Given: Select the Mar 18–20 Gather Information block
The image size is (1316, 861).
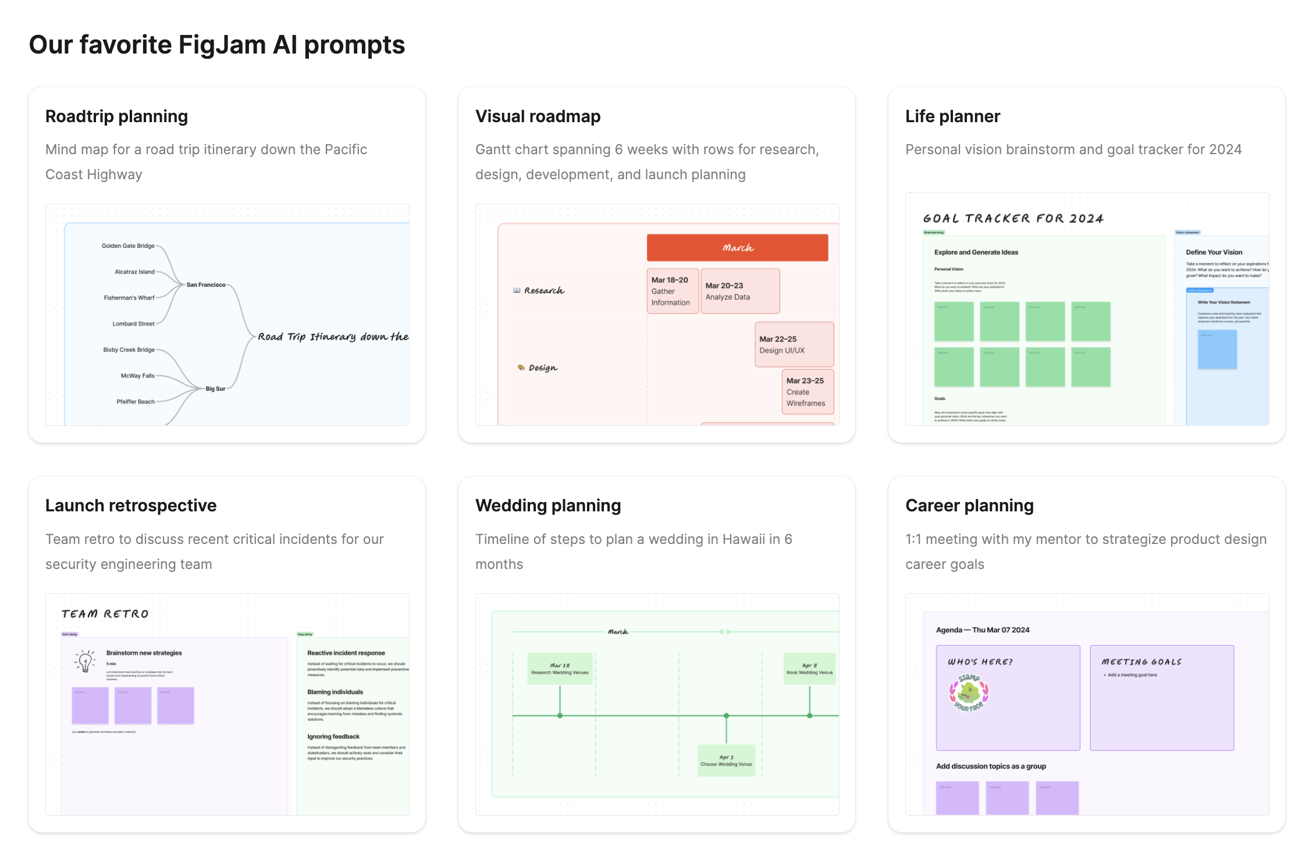Looking at the screenshot, I should pyautogui.click(x=672, y=291).
